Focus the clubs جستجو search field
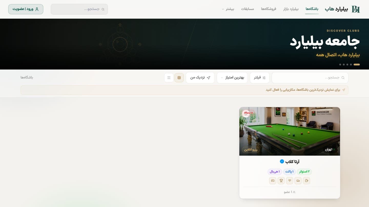 pyautogui.click(x=310, y=78)
